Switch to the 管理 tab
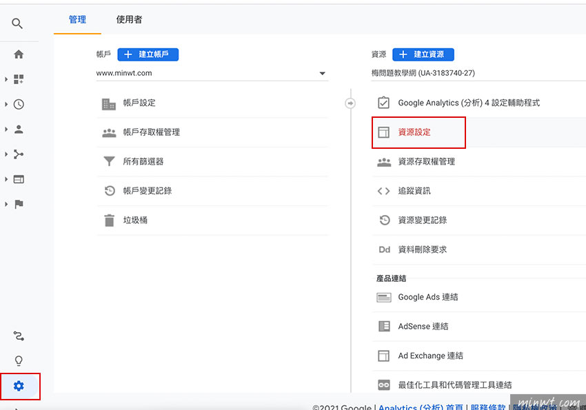 click(77, 20)
